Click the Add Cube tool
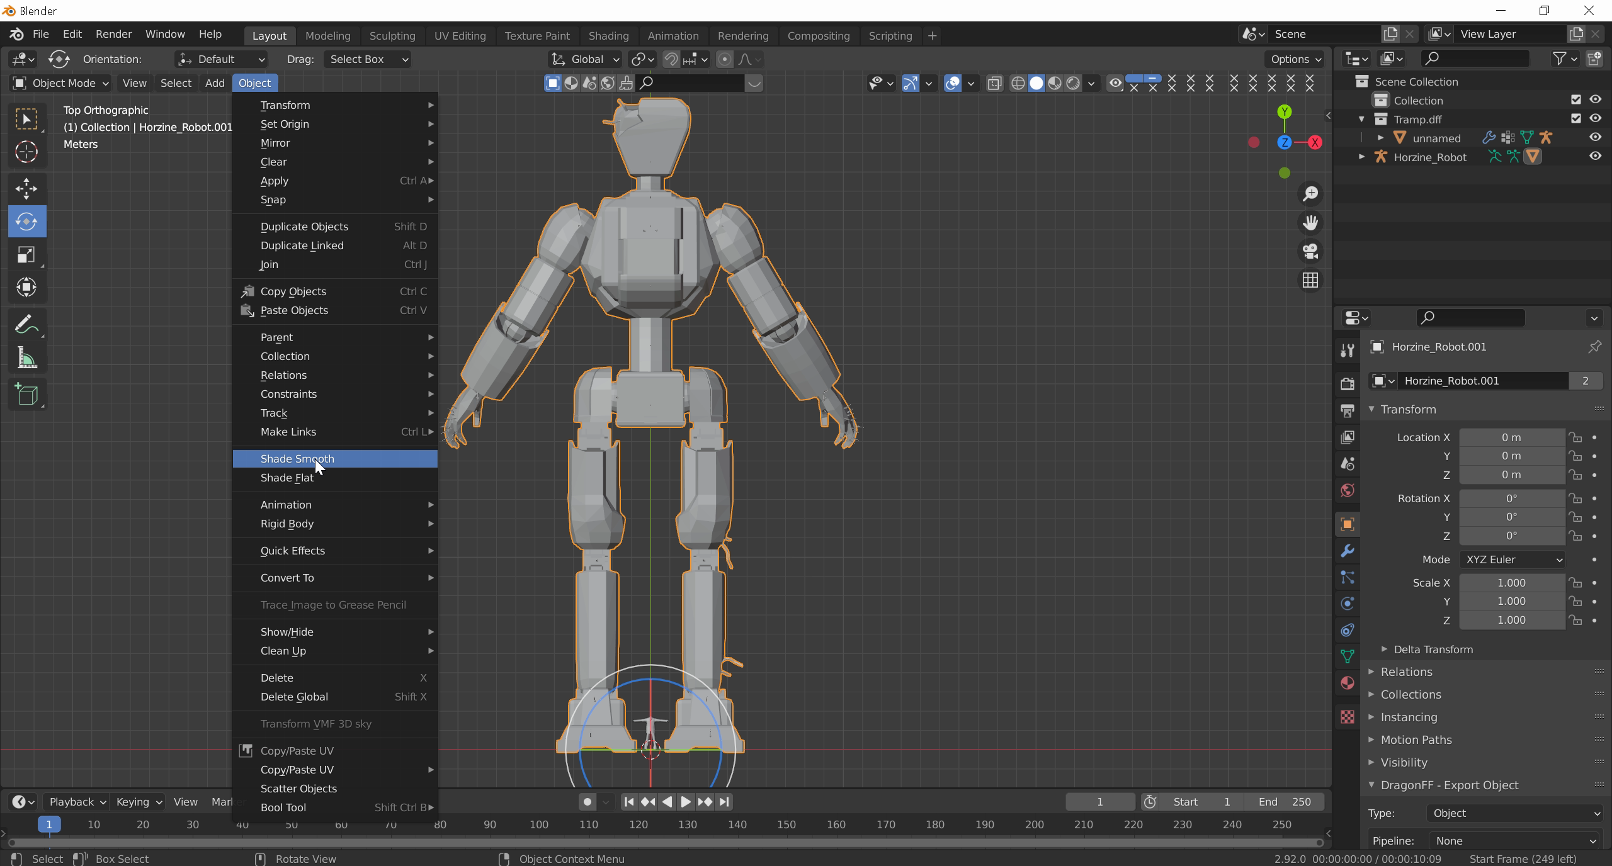The image size is (1612, 866). click(26, 395)
